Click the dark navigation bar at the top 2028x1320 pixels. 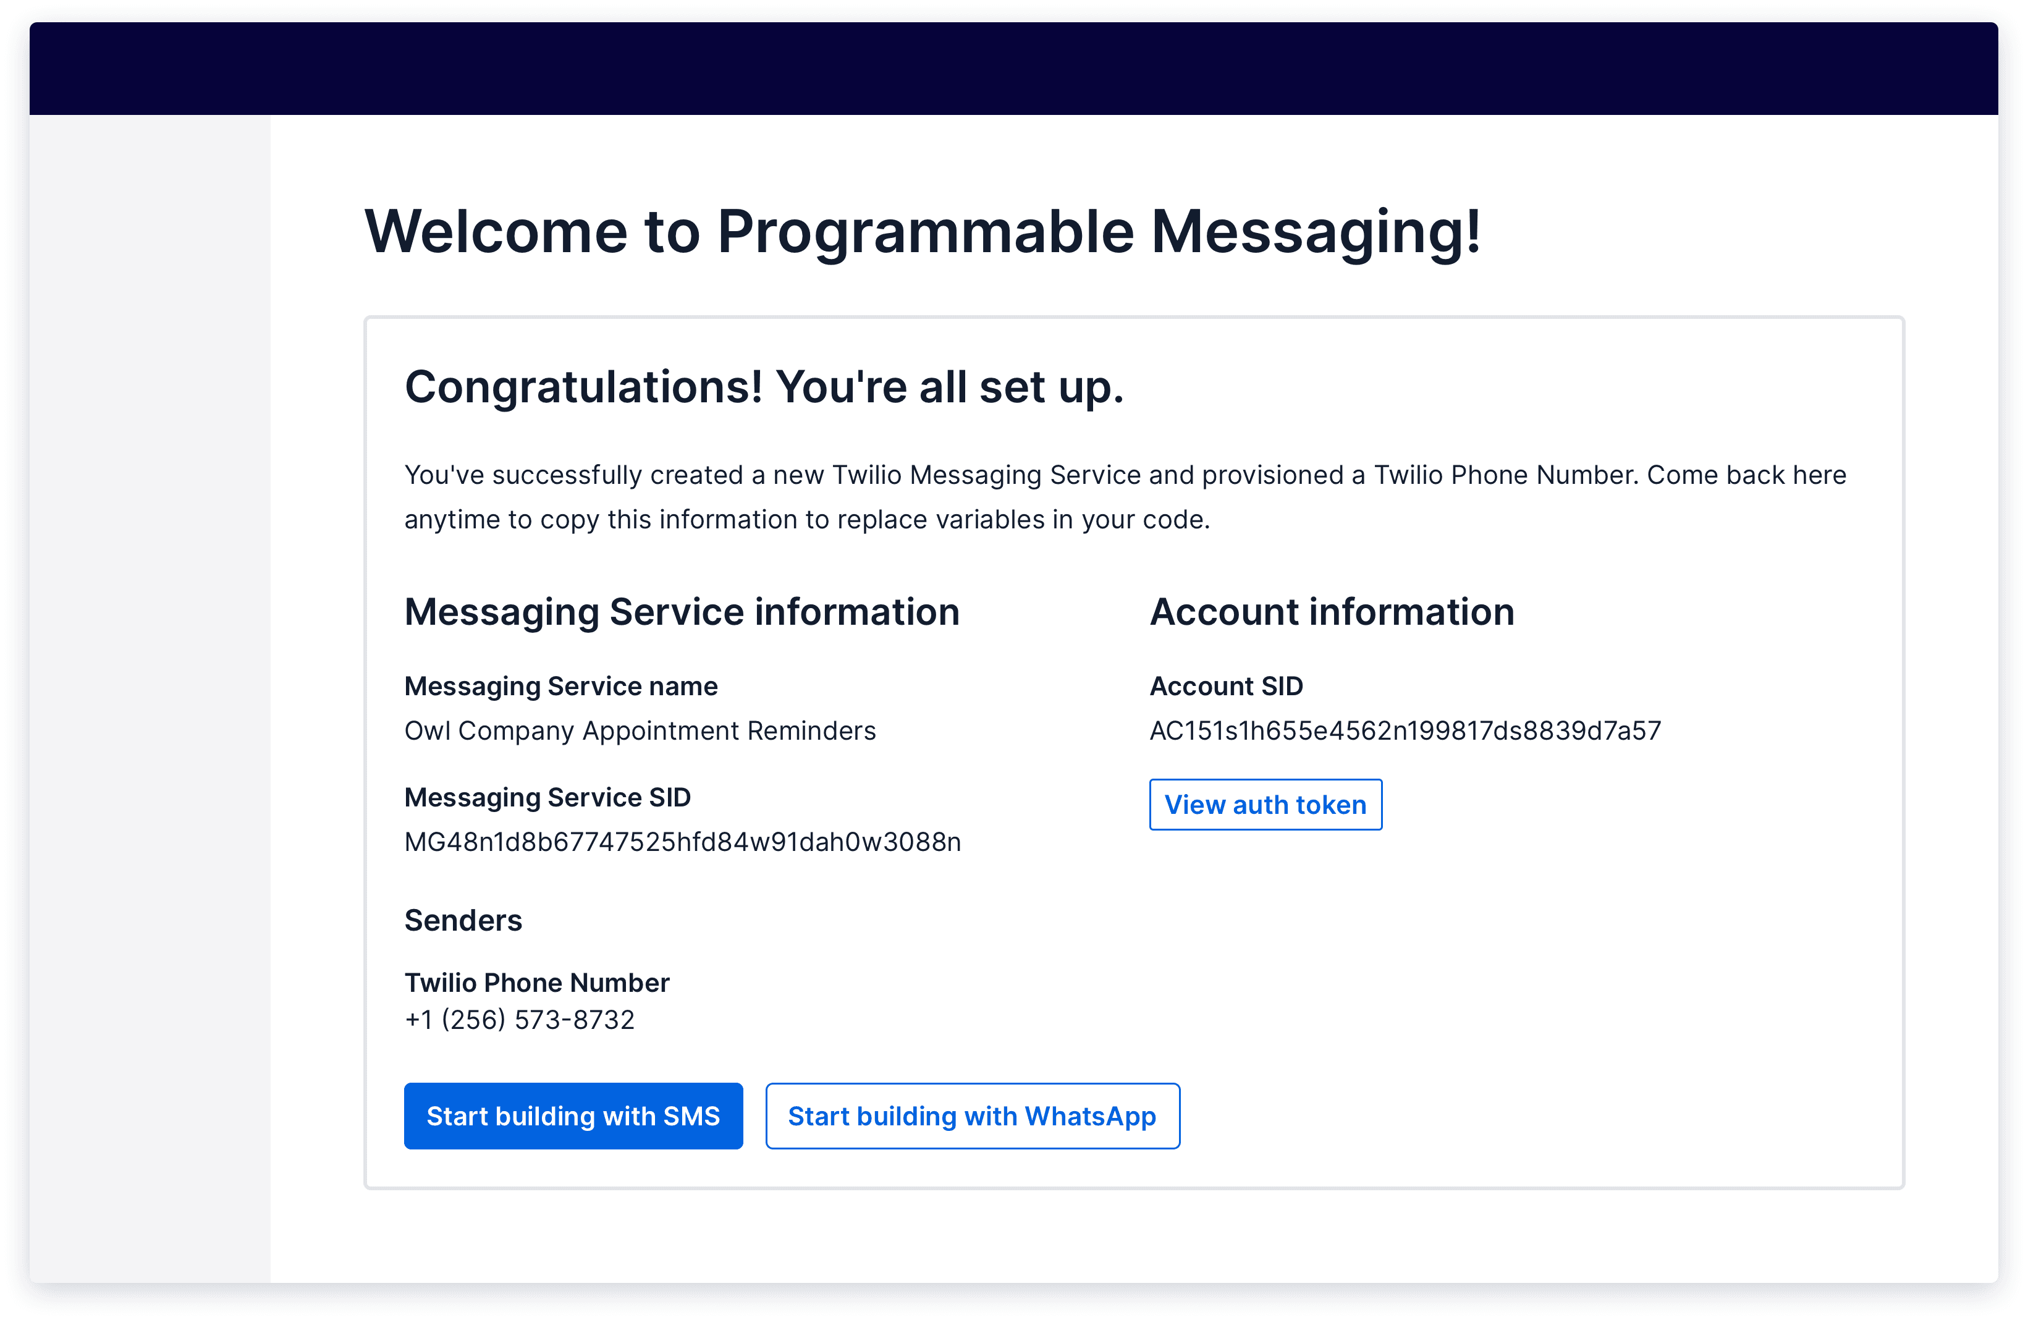(1014, 68)
